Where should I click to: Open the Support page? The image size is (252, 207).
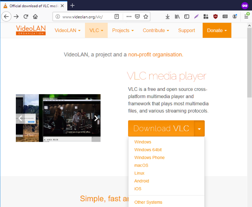(x=186, y=30)
